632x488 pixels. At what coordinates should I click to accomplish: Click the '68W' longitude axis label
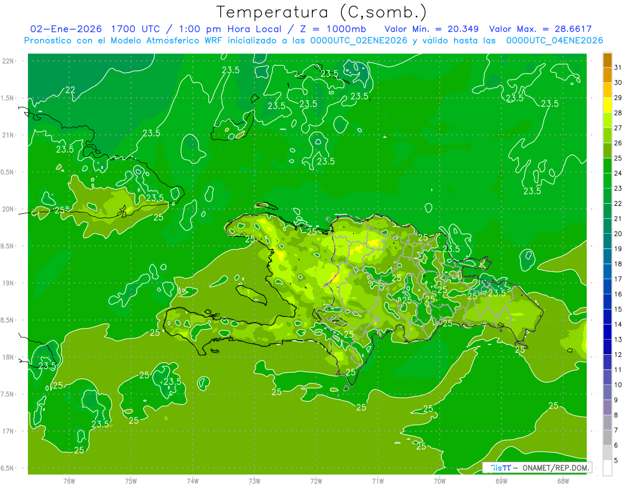pos(563,481)
